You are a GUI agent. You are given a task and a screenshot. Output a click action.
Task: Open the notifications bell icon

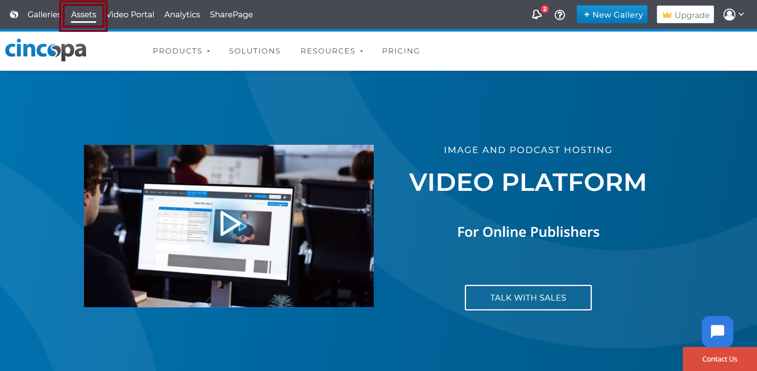pos(537,15)
